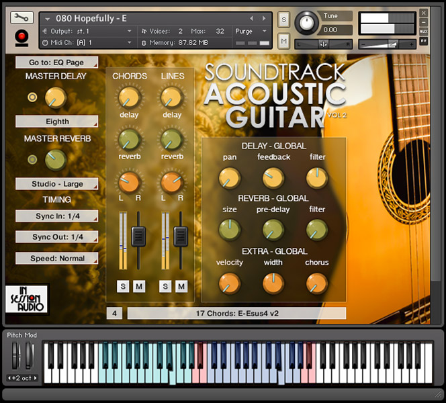
Task: Click the header pan L/R slider
Action: 323,44
